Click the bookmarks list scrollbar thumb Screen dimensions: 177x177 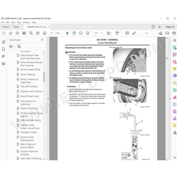(44, 77)
